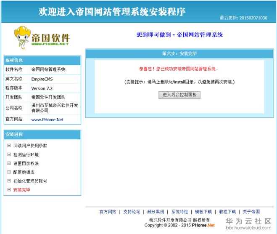Image resolution: width=277 pixels, height=234 pixels.
Task: Click the PHome.Net copyright text in footer
Action: point(203,225)
